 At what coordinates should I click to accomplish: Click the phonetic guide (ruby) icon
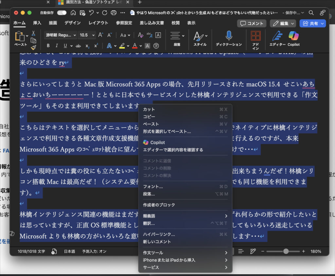[x=149, y=35]
